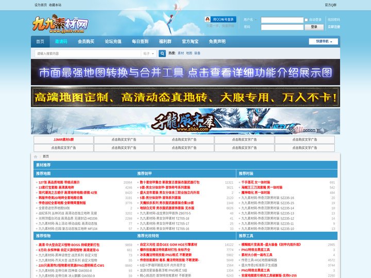Open the 会员购买 nav item
The width and height of the screenshot is (371, 278).
86,41
